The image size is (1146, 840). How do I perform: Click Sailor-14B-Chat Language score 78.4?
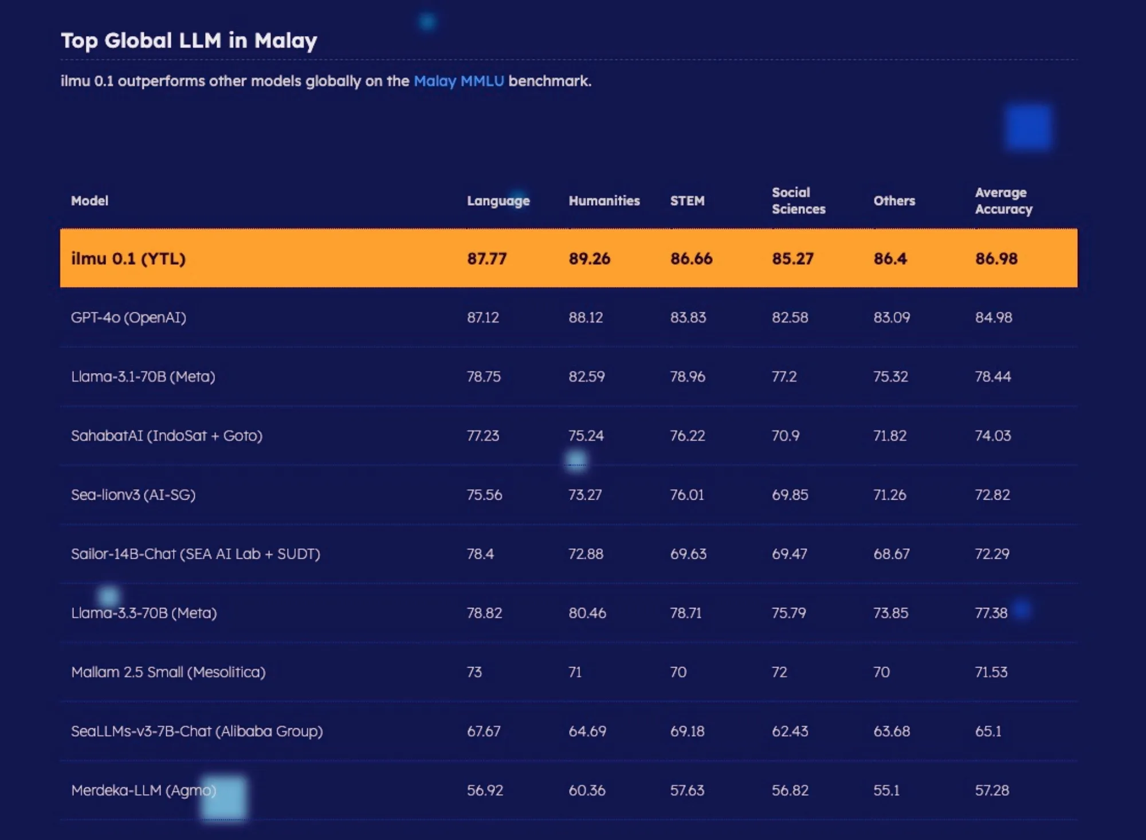pos(480,554)
